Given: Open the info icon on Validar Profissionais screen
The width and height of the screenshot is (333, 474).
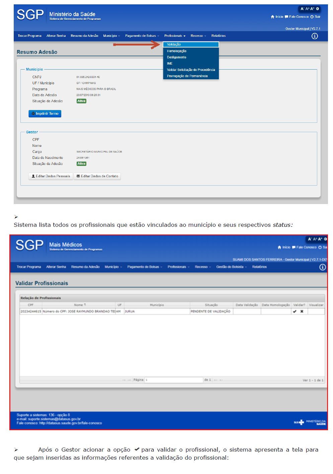Looking at the screenshot, I should tap(323, 267).
